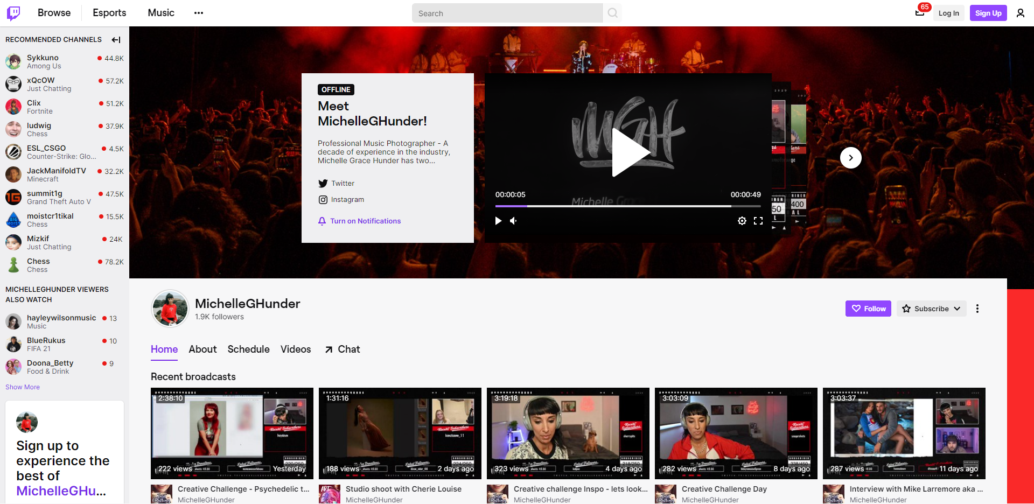Open the BlueRukus avatar

click(13, 344)
